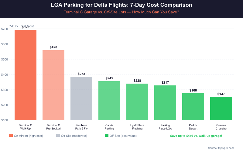Select the Parking Place LGA bar
The height and width of the screenshot is (152, 243).
pos(165,103)
